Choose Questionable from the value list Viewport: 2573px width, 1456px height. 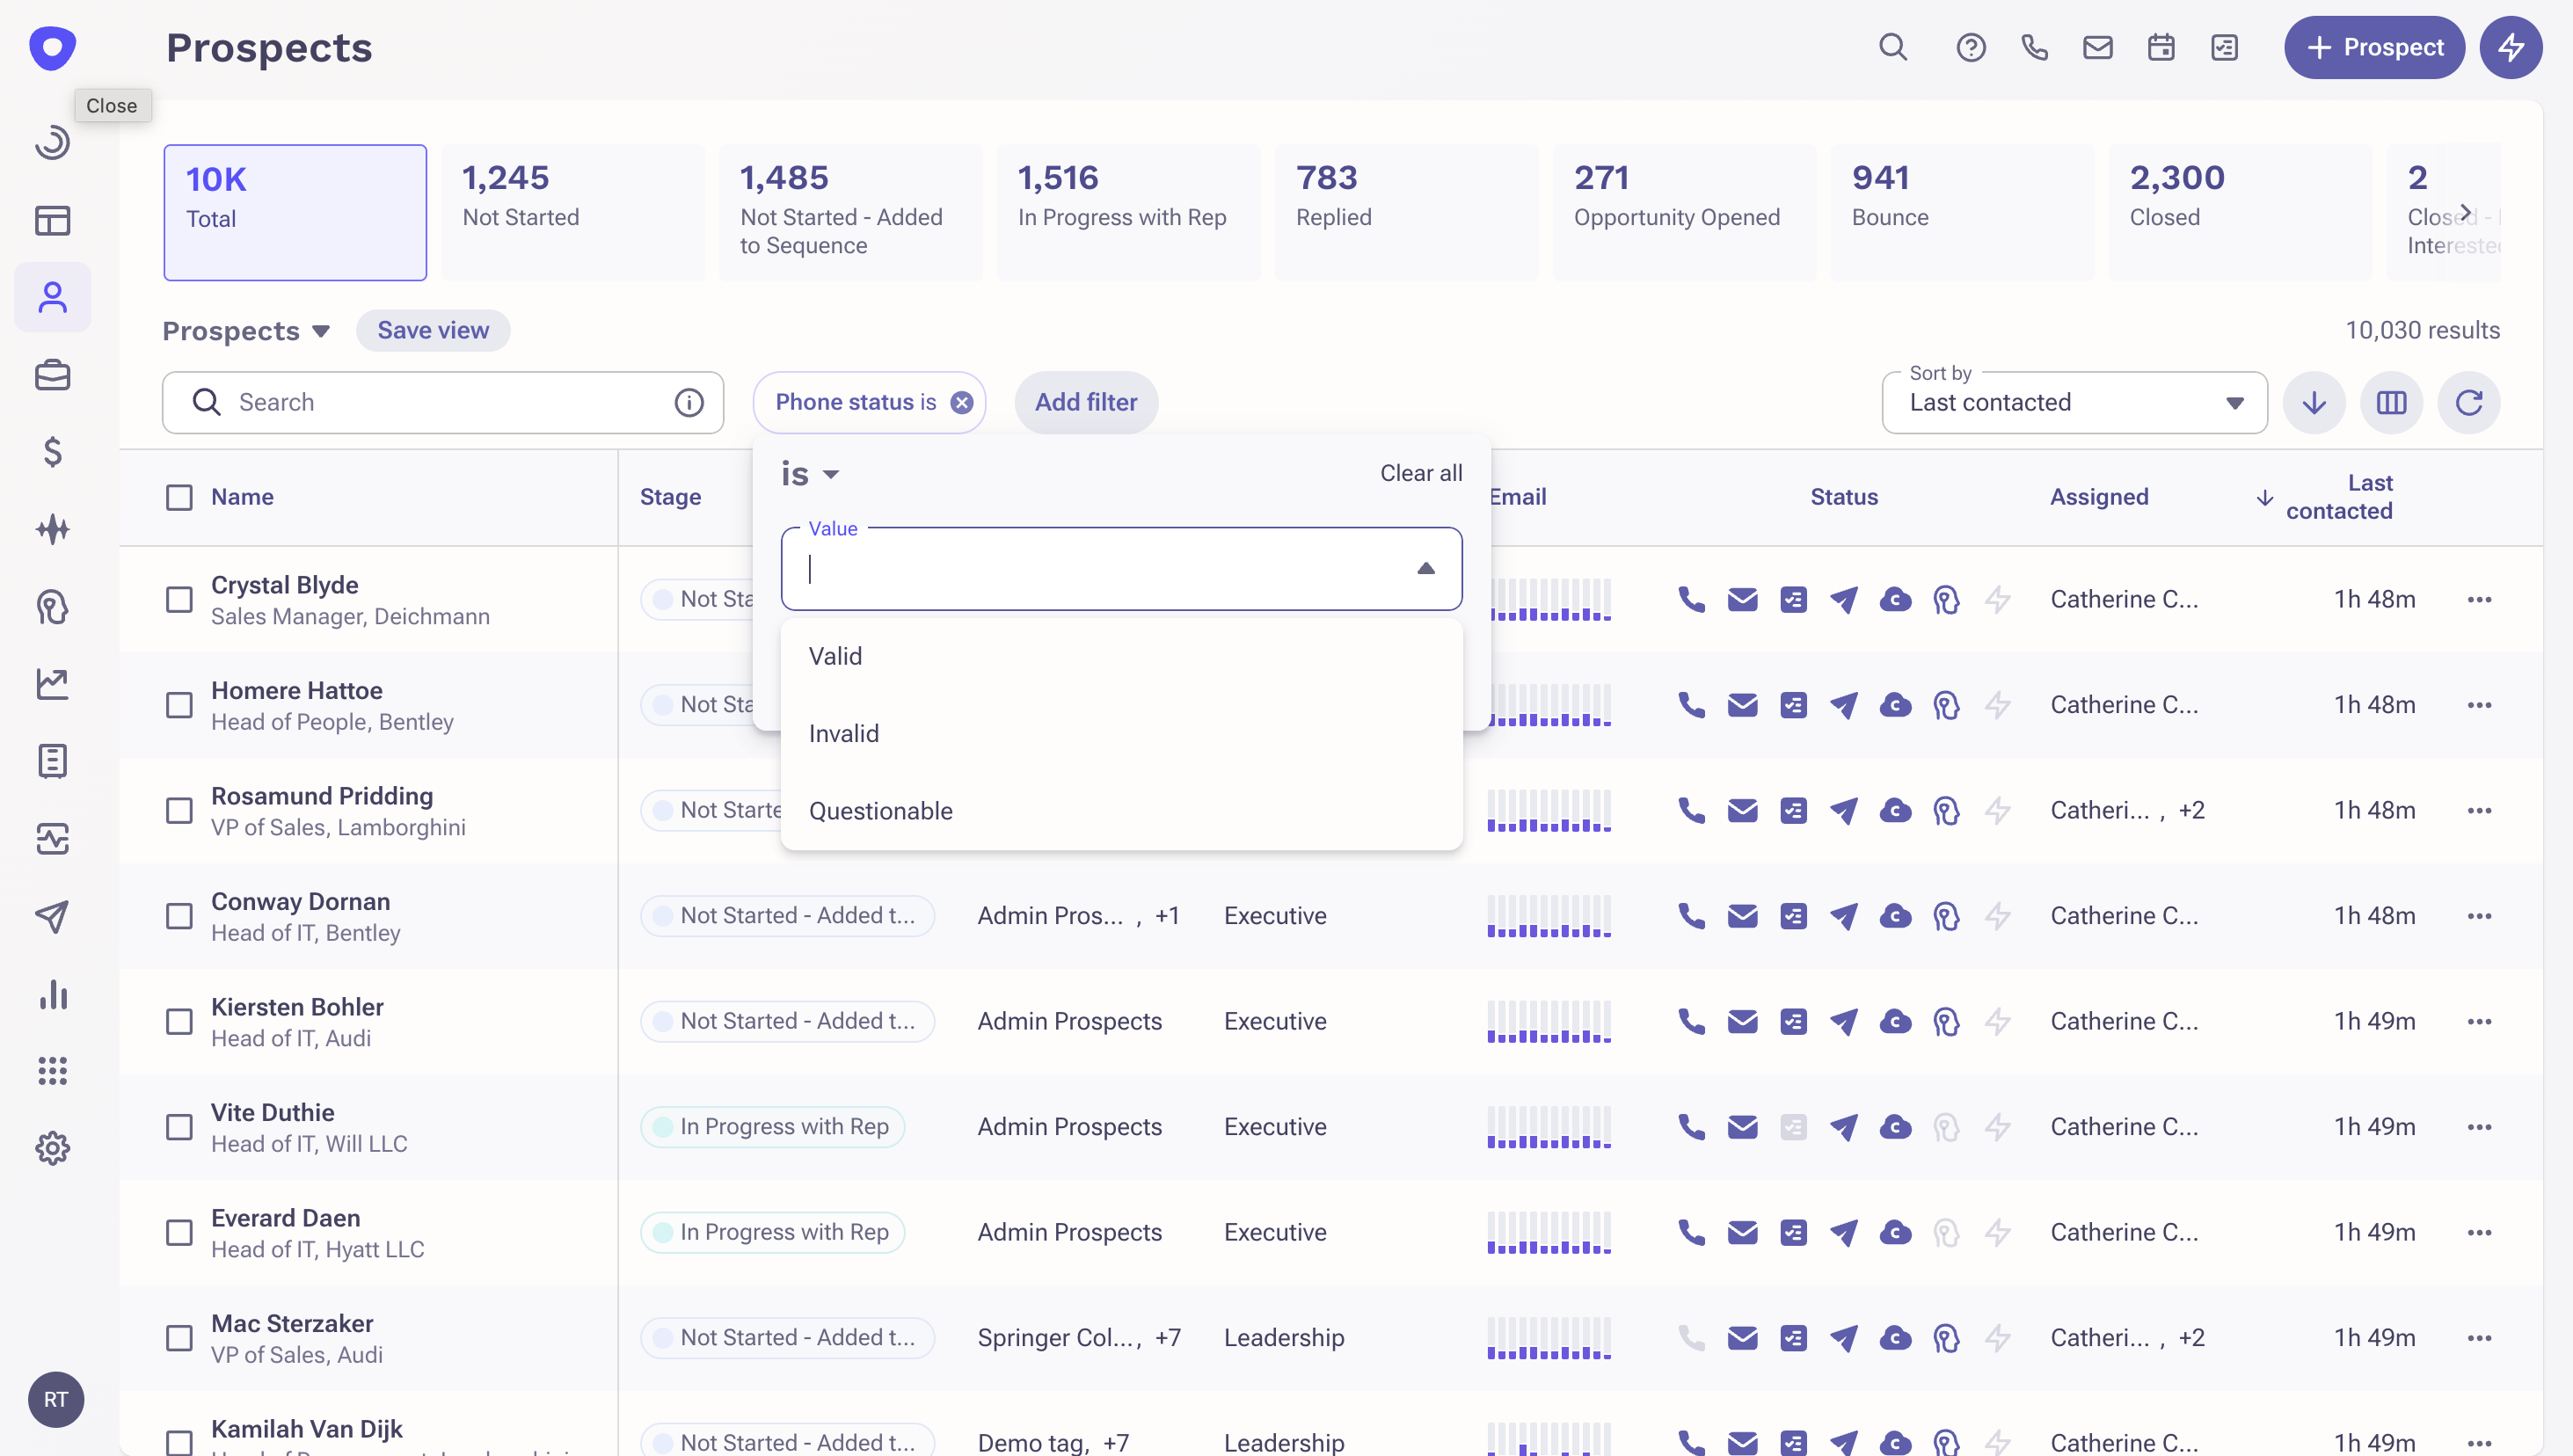point(880,811)
